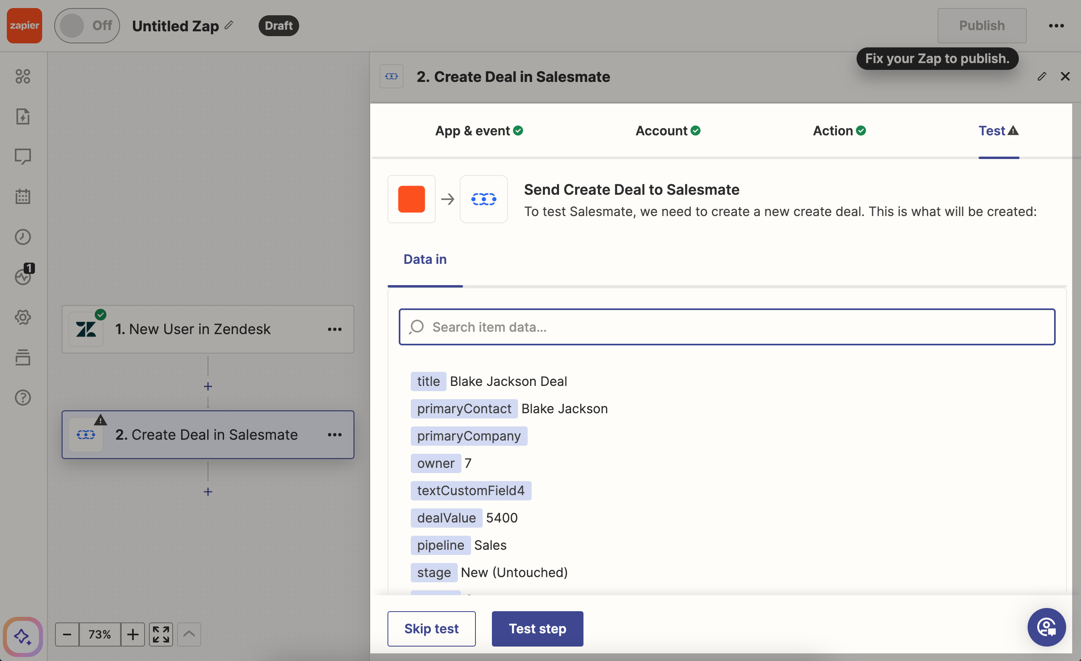Click the 73% zoom level indicator

(x=100, y=634)
